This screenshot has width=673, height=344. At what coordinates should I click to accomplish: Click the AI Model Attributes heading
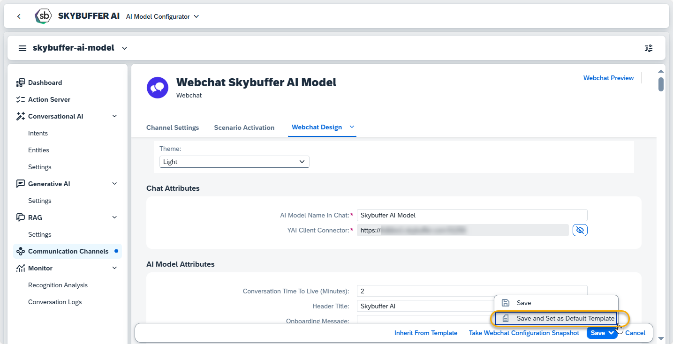181,264
